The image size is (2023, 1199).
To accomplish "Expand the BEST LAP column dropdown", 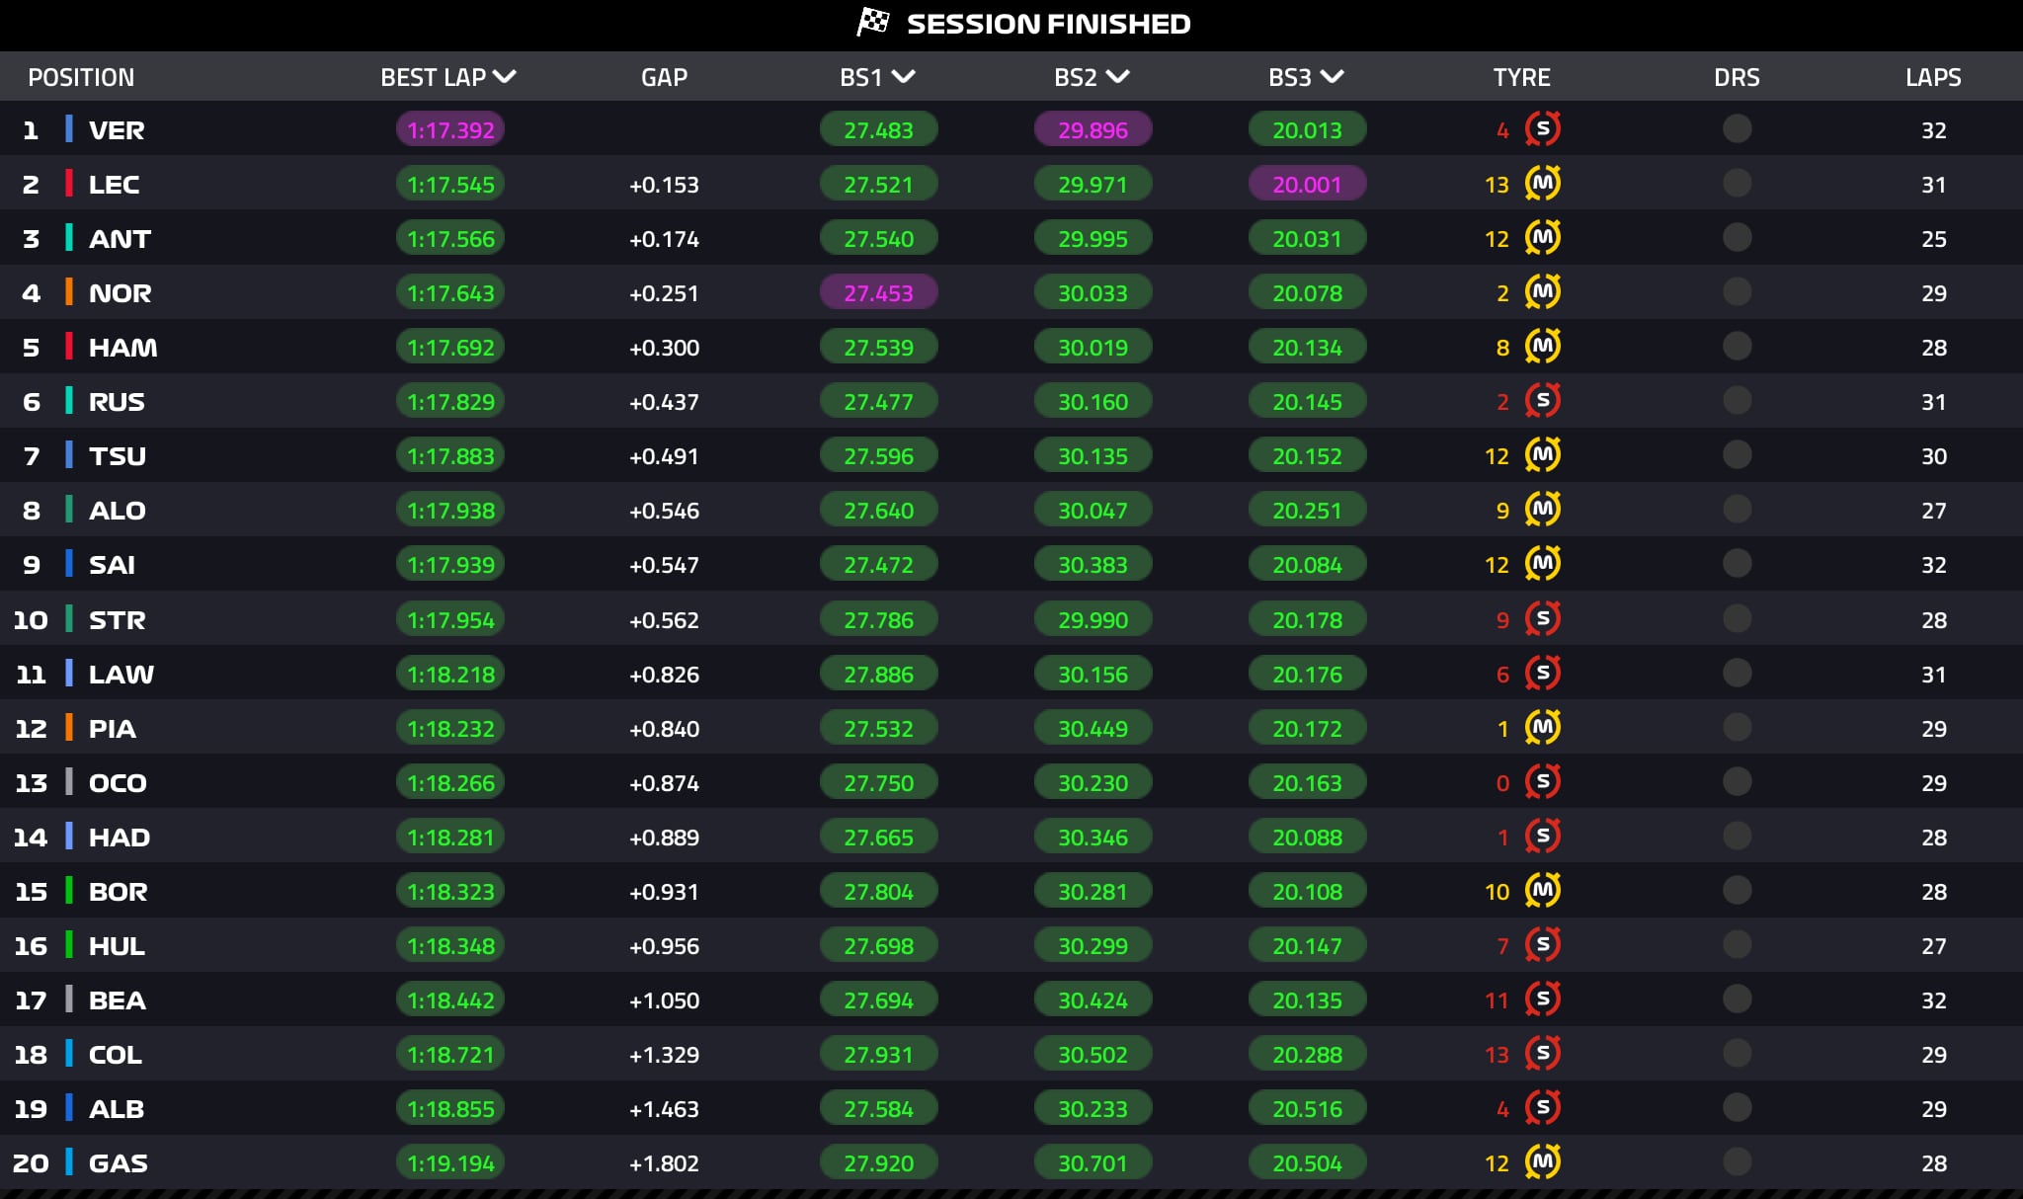I will (x=505, y=77).
